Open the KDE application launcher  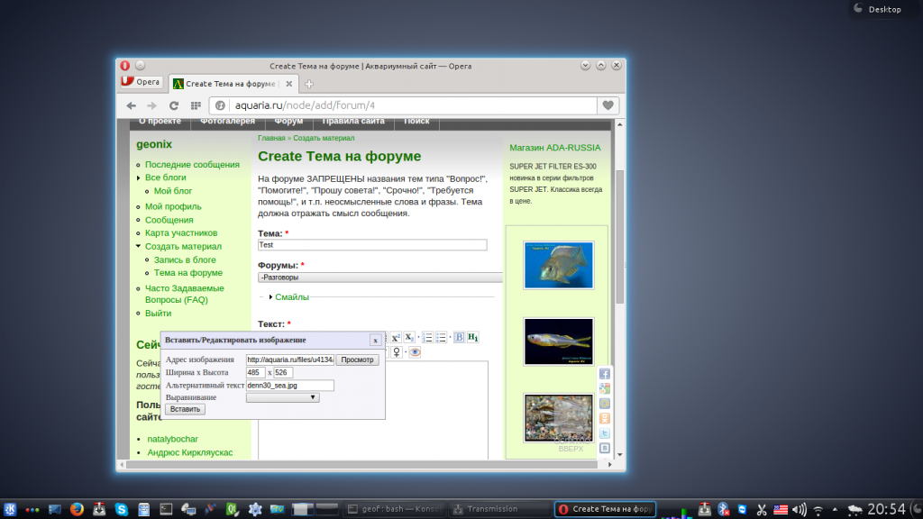coord(10,509)
